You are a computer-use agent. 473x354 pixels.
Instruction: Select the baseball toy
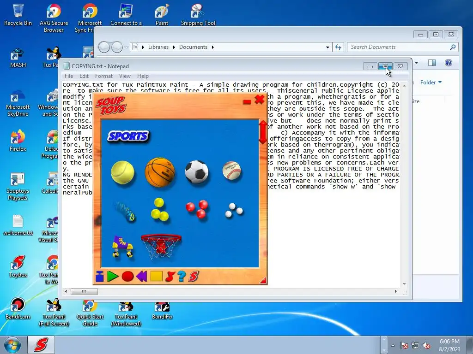(x=232, y=171)
